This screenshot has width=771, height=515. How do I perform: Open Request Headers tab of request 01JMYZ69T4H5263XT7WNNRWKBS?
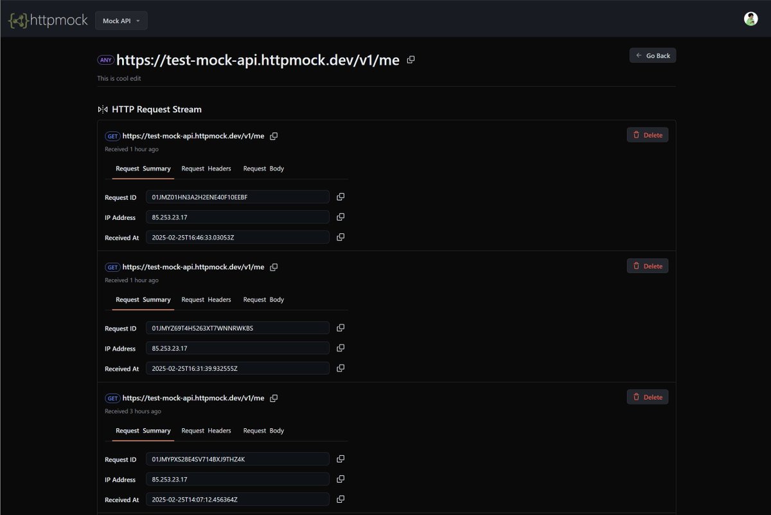(x=206, y=300)
